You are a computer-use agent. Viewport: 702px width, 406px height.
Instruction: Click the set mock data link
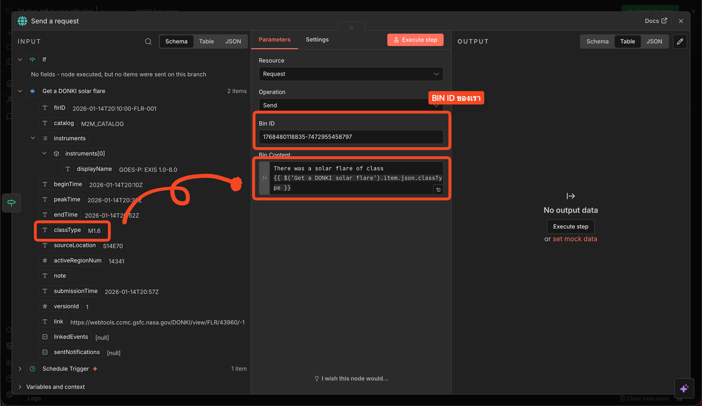(x=575, y=239)
